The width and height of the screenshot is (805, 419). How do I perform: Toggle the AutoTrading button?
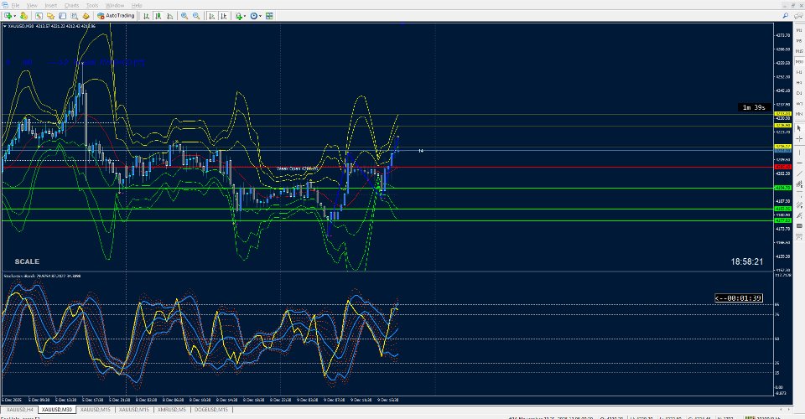116,16
